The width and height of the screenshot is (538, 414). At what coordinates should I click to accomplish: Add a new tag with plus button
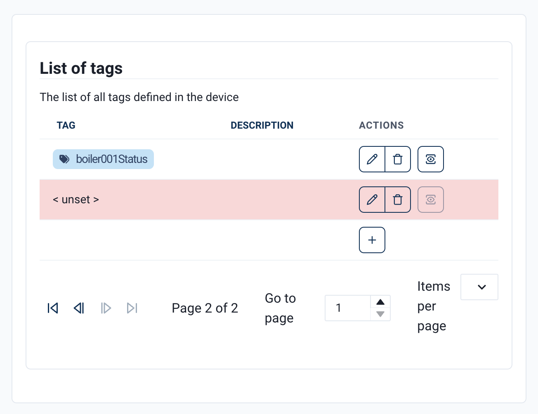[x=372, y=240]
